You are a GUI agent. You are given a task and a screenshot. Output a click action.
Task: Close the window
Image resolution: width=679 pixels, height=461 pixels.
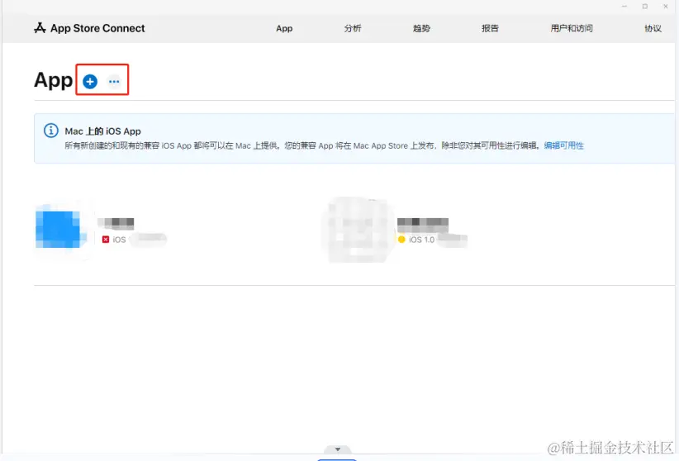click(x=666, y=6)
